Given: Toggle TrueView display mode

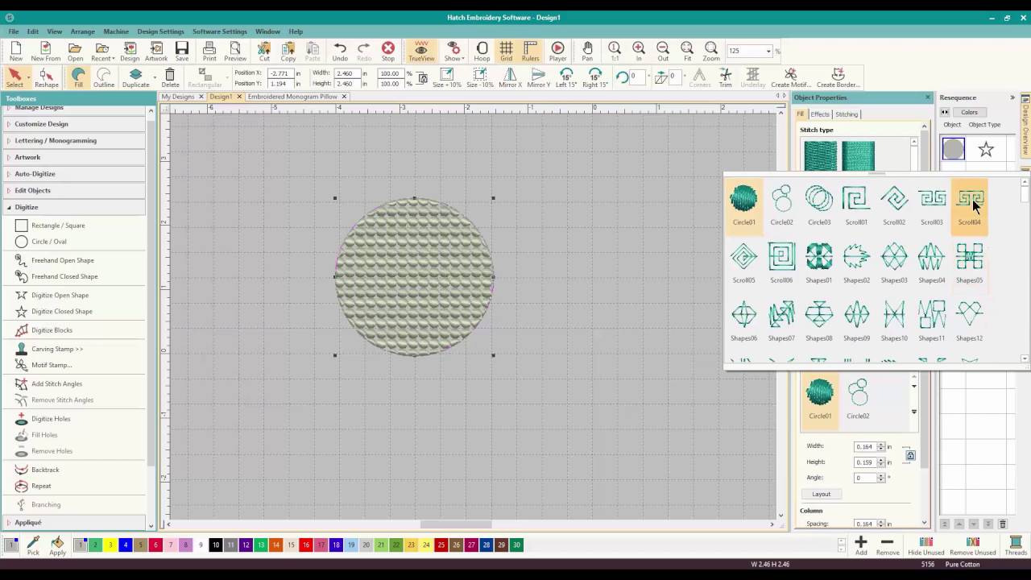Looking at the screenshot, I should [x=420, y=52].
